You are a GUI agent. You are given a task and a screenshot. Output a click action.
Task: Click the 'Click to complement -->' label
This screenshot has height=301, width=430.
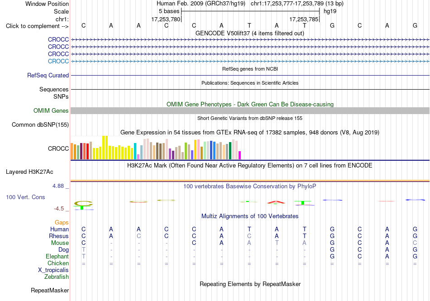click(37, 26)
